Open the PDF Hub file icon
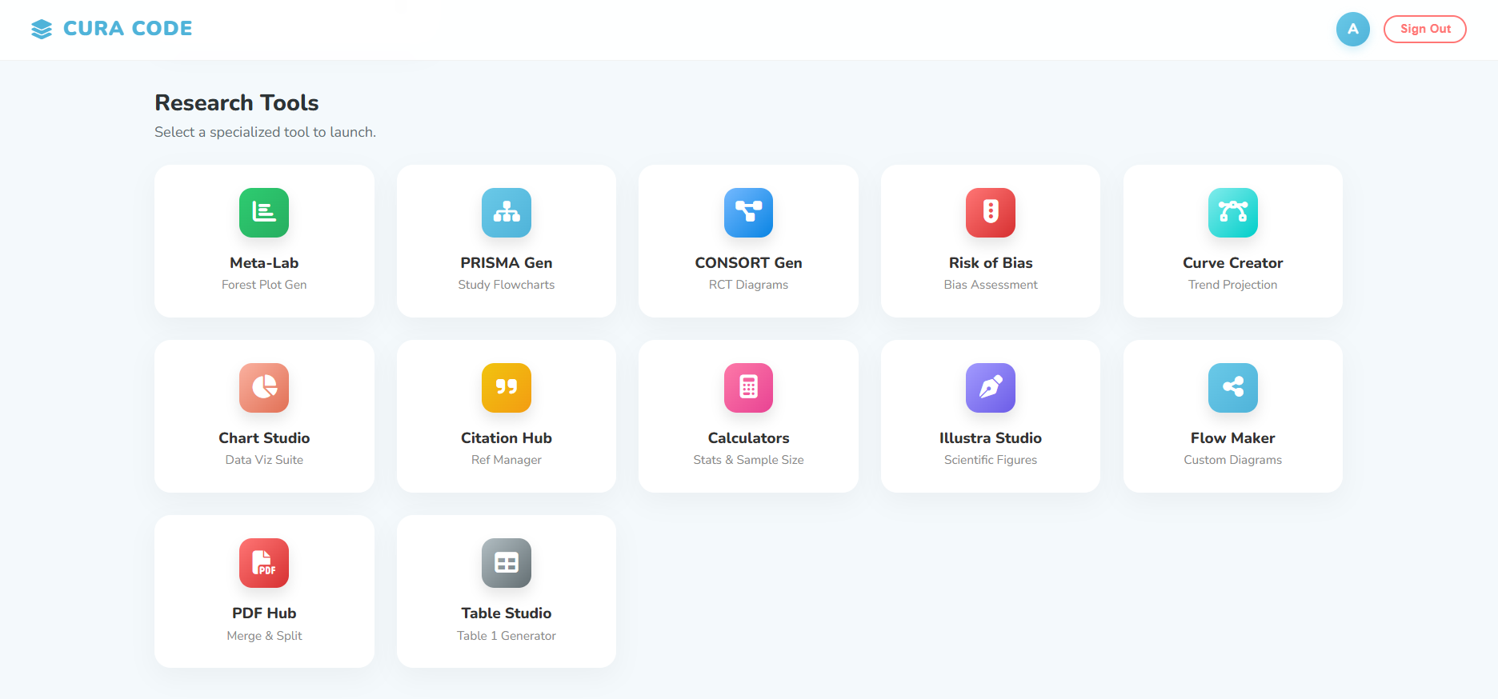1498x699 pixels. click(x=264, y=563)
